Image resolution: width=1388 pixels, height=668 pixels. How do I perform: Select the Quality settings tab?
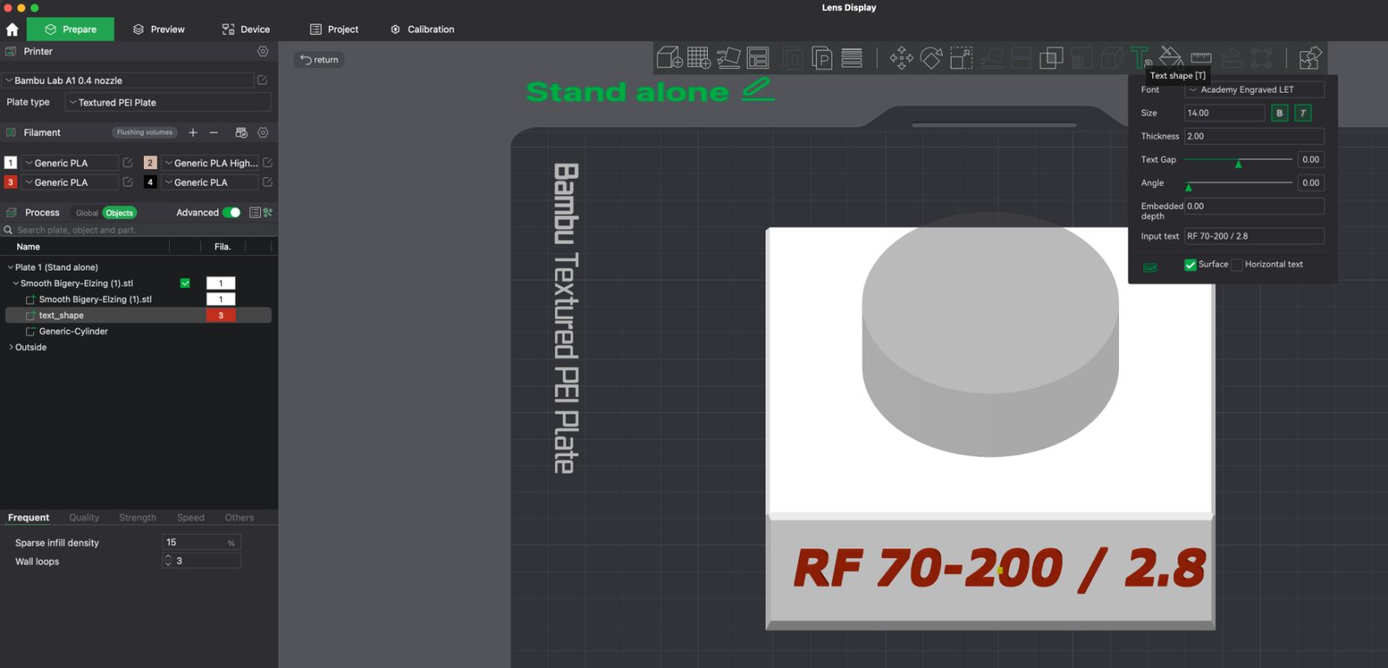click(84, 518)
